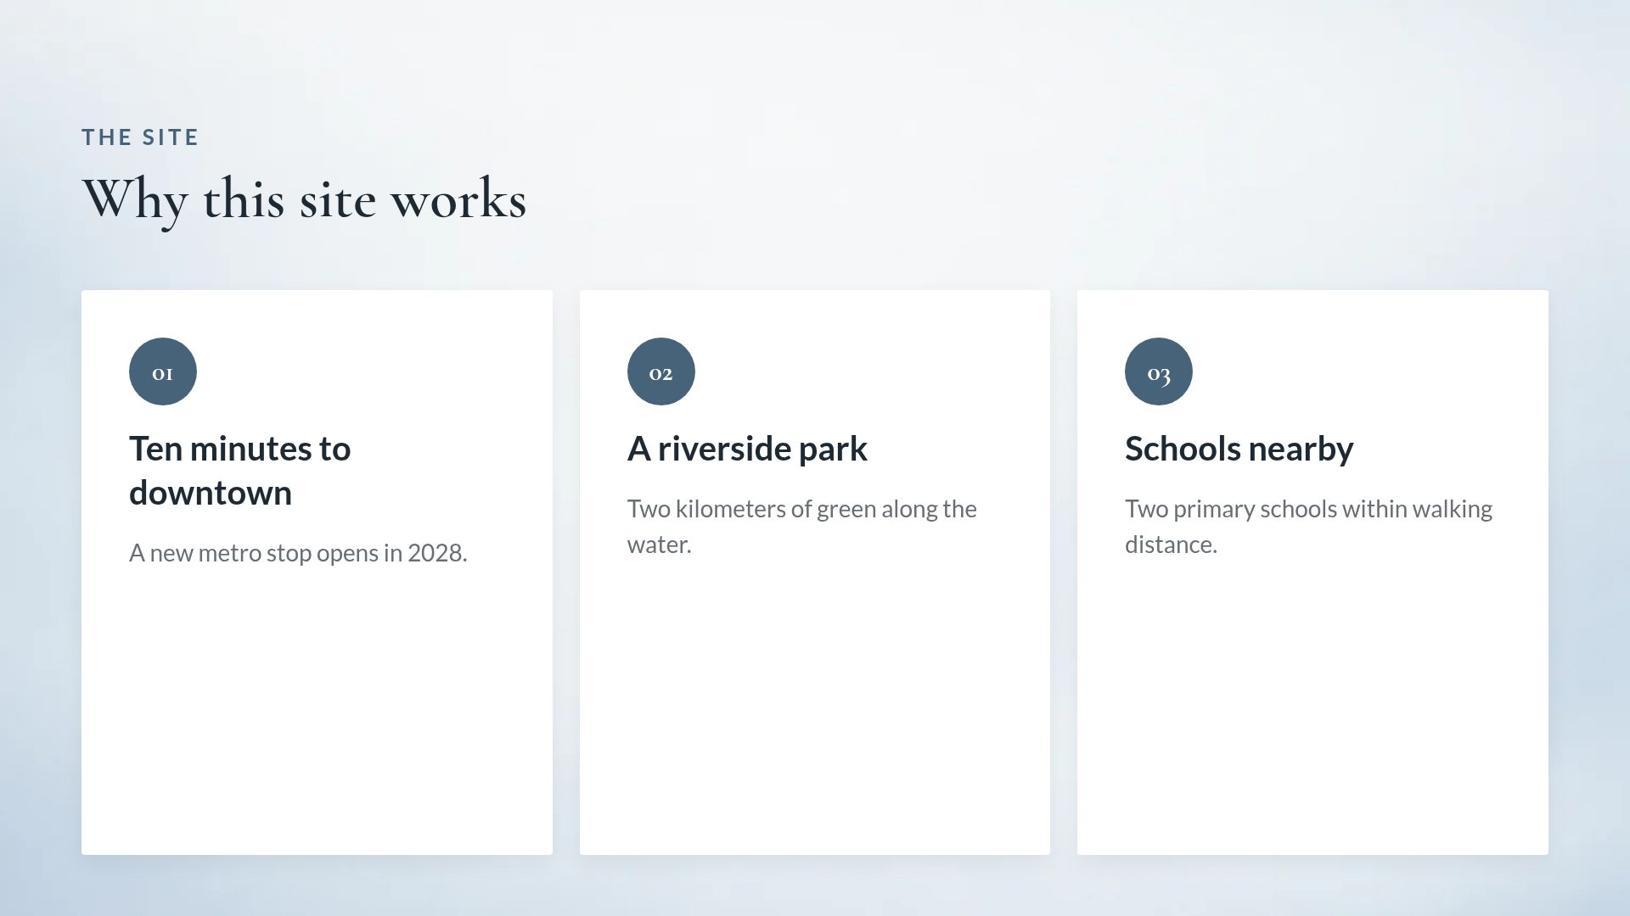Select the 'THE SITE' eyebrow label
Image resolution: width=1630 pixels, height=916 pixels.
140,137
